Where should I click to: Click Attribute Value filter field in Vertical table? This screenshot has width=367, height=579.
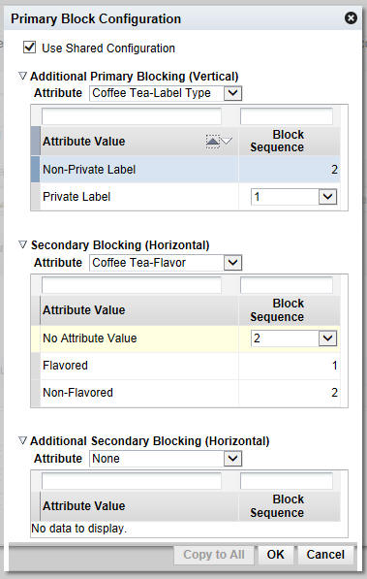132,116
